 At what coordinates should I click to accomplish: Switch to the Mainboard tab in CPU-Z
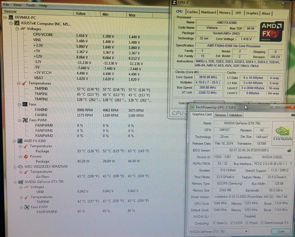coord(208,12)
